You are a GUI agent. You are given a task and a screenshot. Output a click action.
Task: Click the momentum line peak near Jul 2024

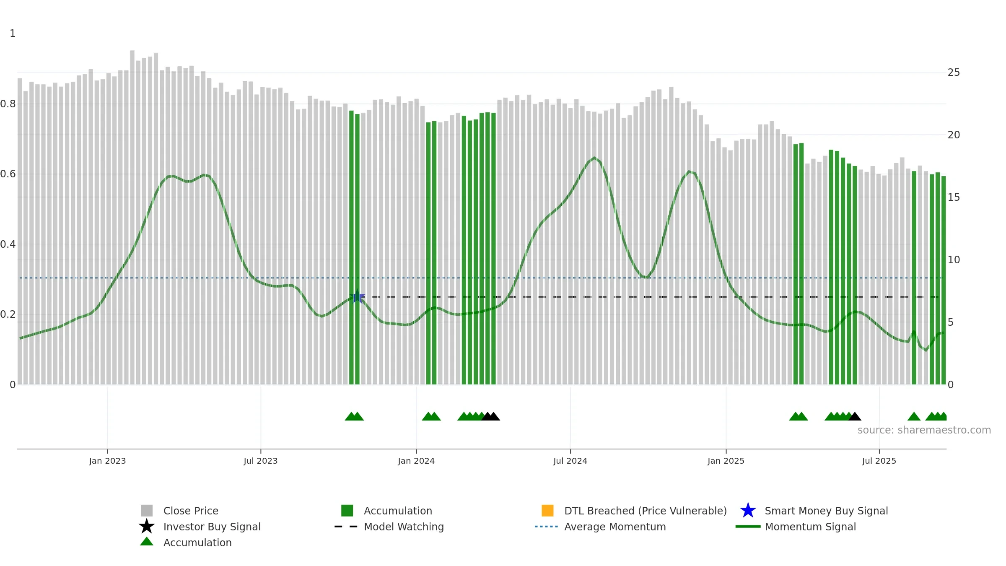click(594, 158)
